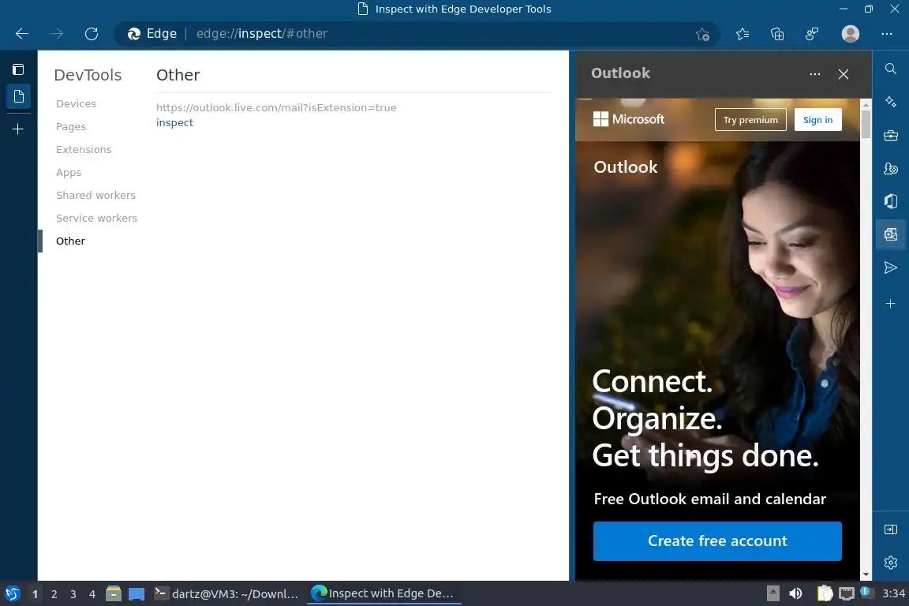This screenshot has height=606, width=909.
Task: Click scroll-down arrow in Outlook panel
Action: (x=866, y=574)
